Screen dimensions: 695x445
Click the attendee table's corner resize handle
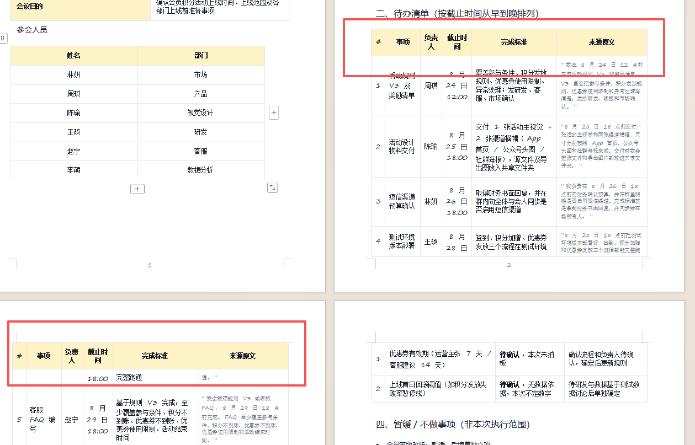(x=272, y=188)
